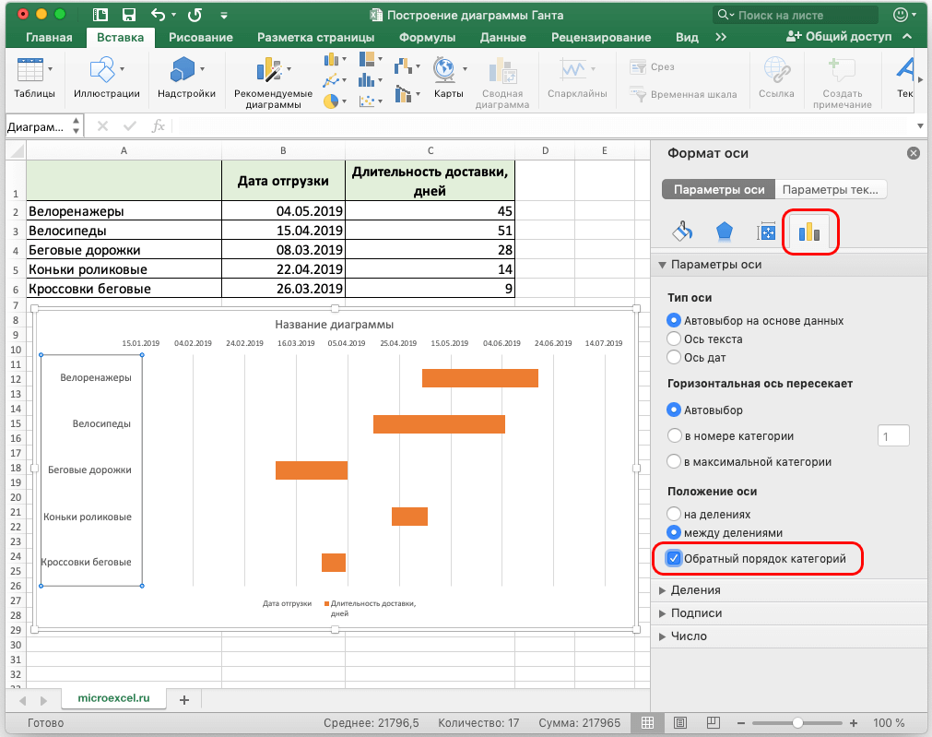Open Рекомендуемые диаграммы recommended charts
Image resolution: width=932 pixels, height=737 pixels.
(273, 82)
